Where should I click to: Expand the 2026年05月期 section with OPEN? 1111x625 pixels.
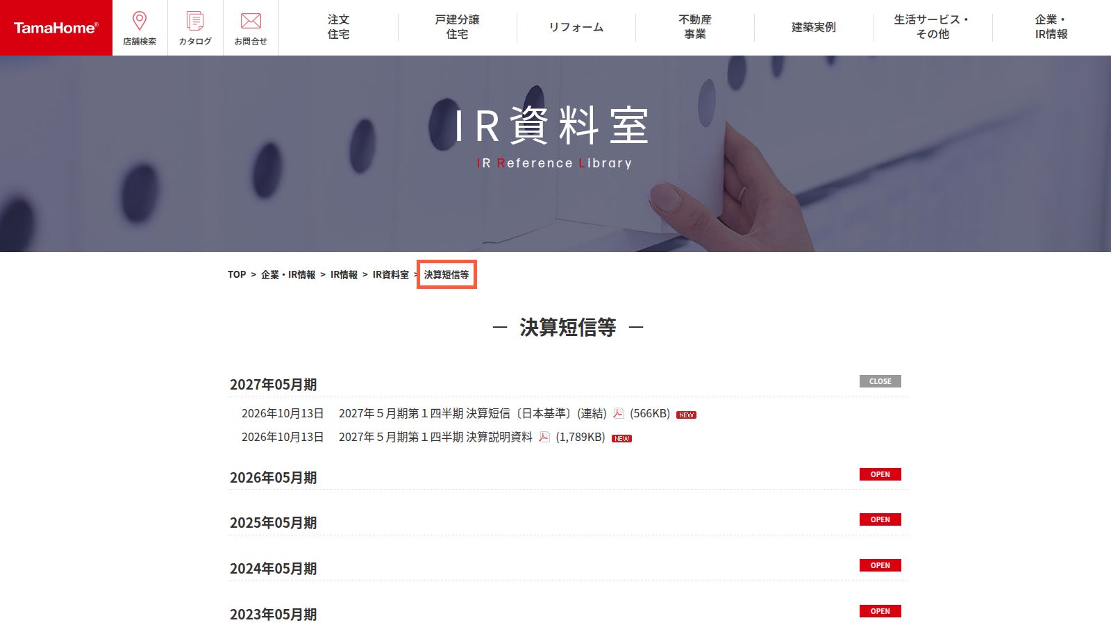pos(880,474)
